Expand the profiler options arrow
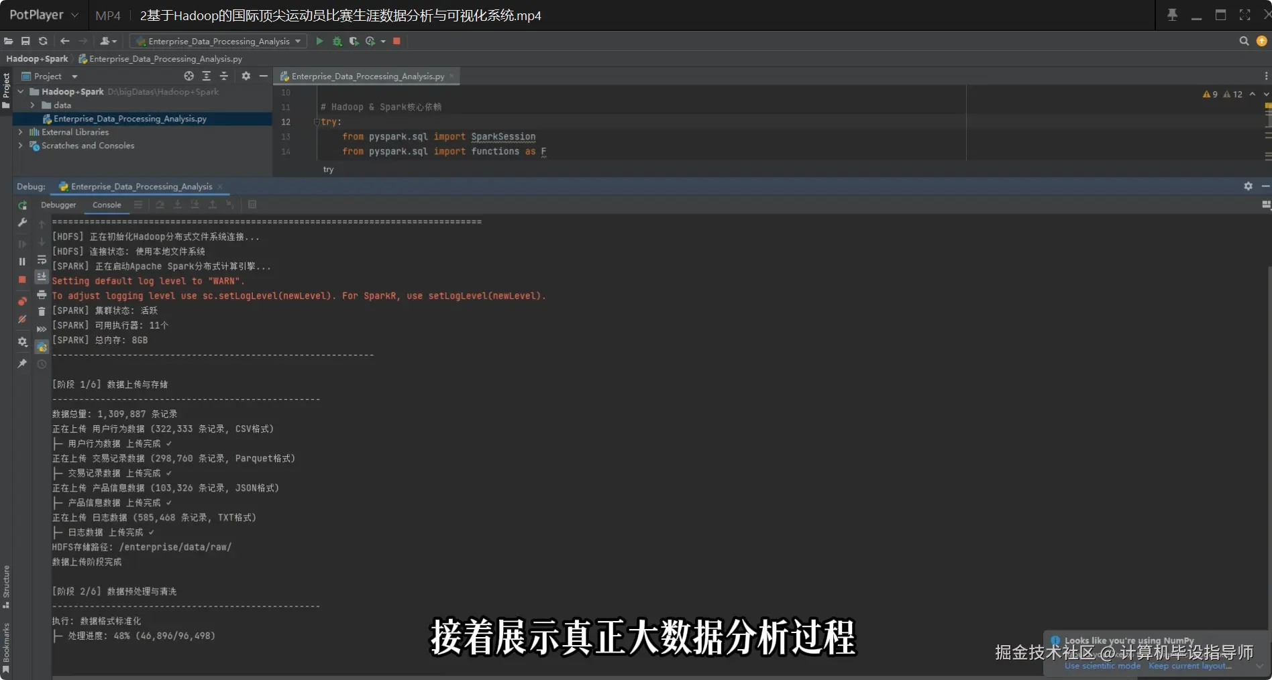This screenshot has height=680, width=1272. [383, 41]
